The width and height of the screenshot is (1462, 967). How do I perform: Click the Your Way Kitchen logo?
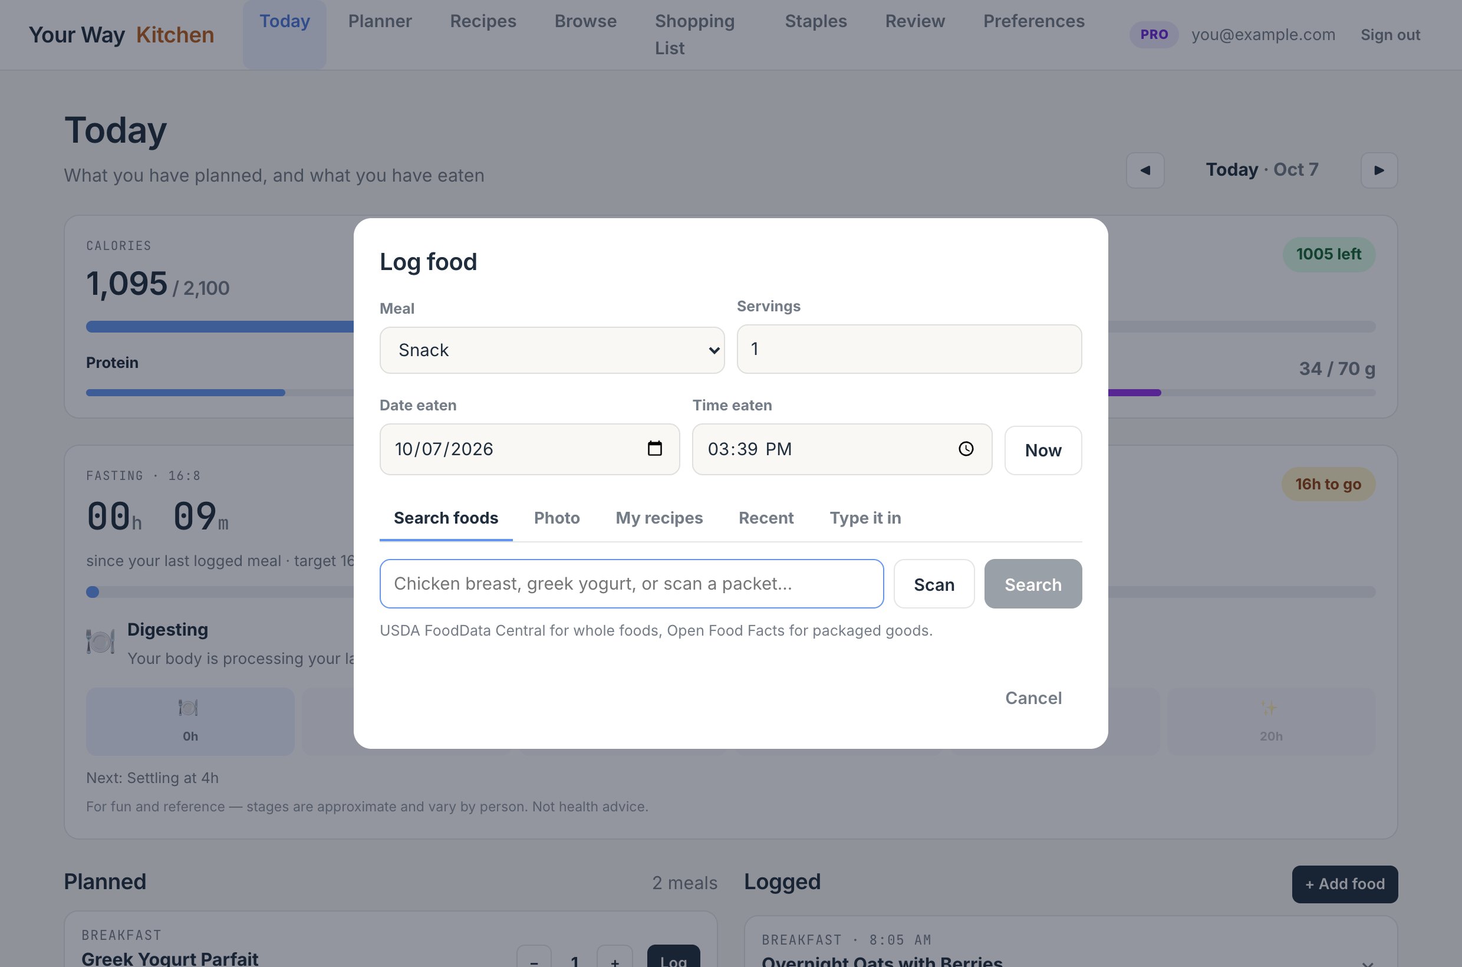(x=121, y=35)
